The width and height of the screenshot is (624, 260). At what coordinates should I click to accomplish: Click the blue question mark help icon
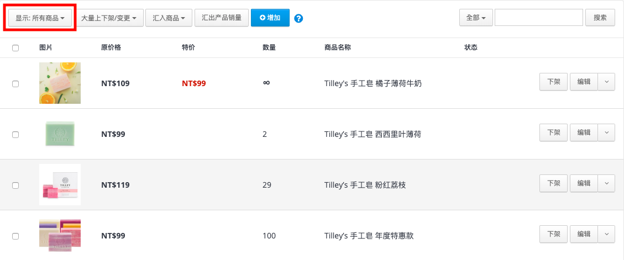tap(298, 18)
